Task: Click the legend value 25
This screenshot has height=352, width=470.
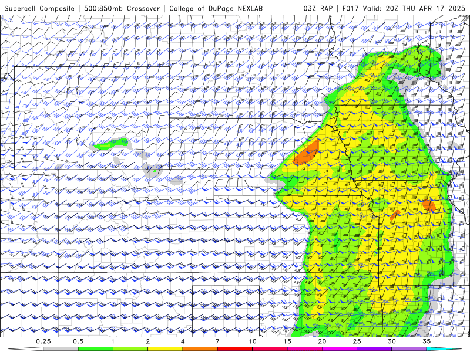Action: (x=357, y=341)
